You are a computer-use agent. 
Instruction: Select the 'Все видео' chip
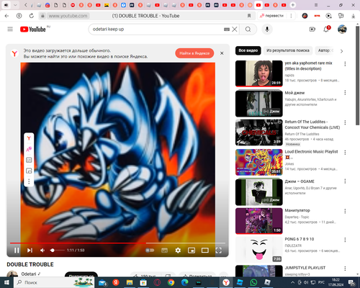248,50
